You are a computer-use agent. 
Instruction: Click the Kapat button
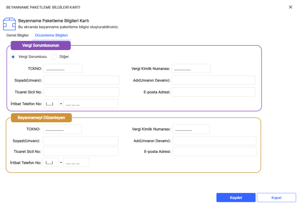pyautogui.click(x=276, y=198)
